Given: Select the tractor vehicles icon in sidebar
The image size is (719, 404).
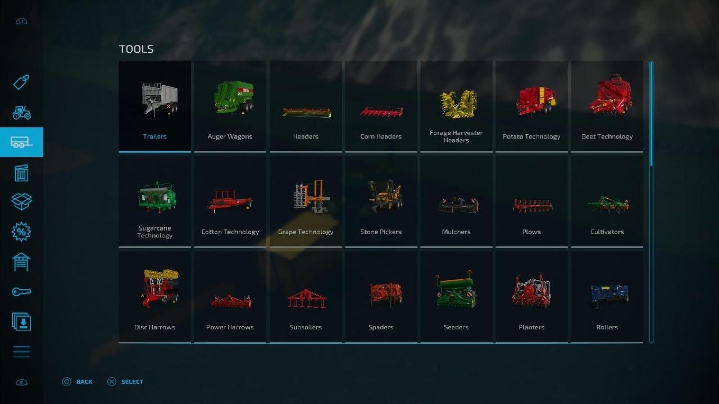Looking at the screenshot, I should tap(21, 112).
